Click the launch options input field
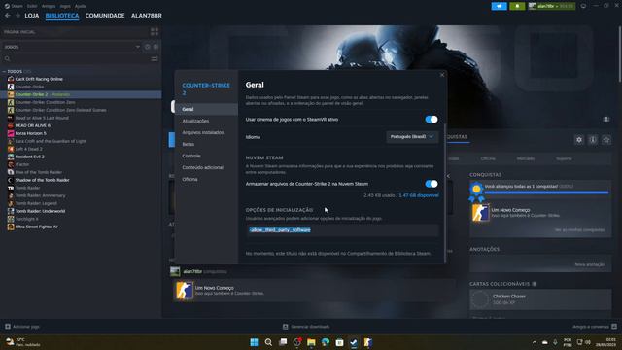622x350 pixels. 342,230
